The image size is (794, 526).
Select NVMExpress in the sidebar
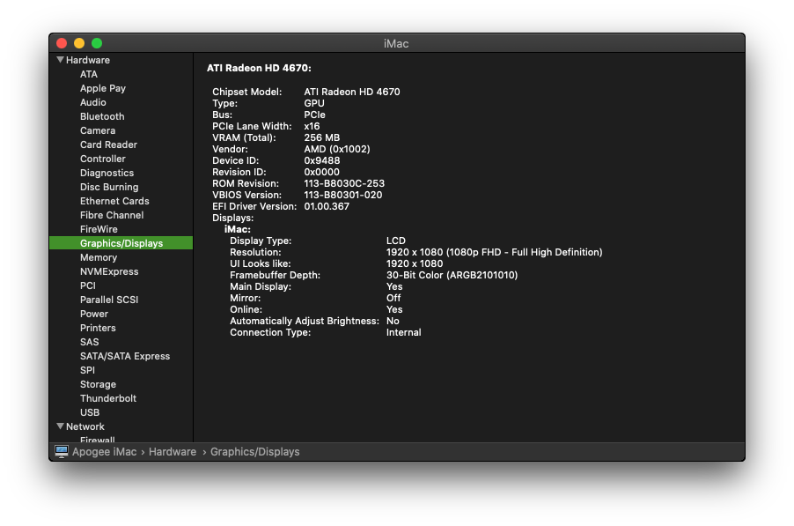(x=109, y=271)
